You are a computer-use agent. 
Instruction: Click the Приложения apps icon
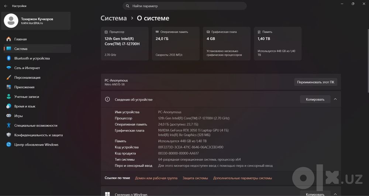[x=9, y=87]
